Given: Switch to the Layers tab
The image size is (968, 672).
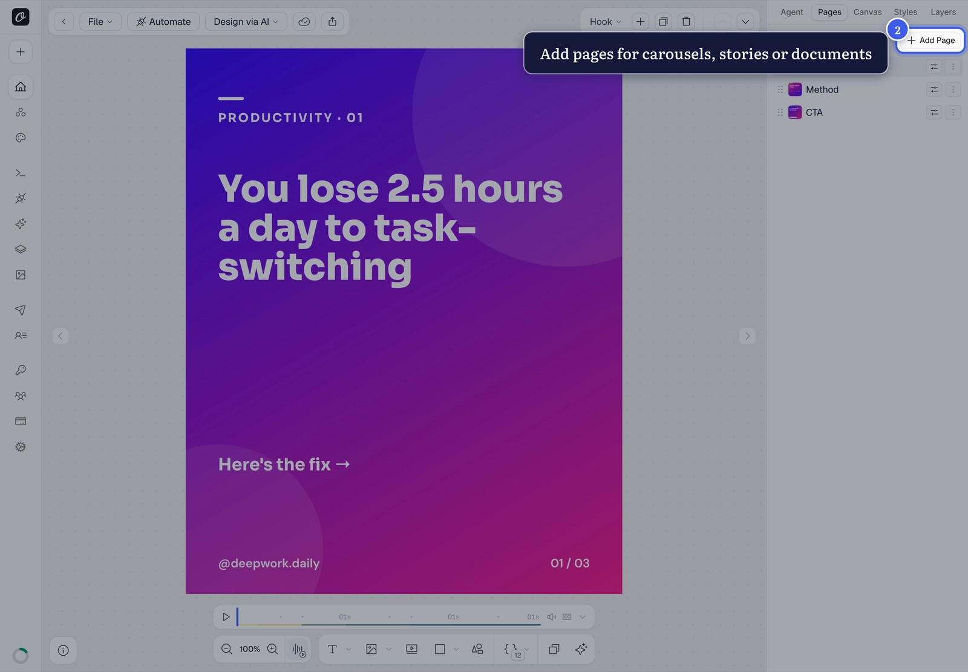Looking at the screenshot, I should 943,12.
